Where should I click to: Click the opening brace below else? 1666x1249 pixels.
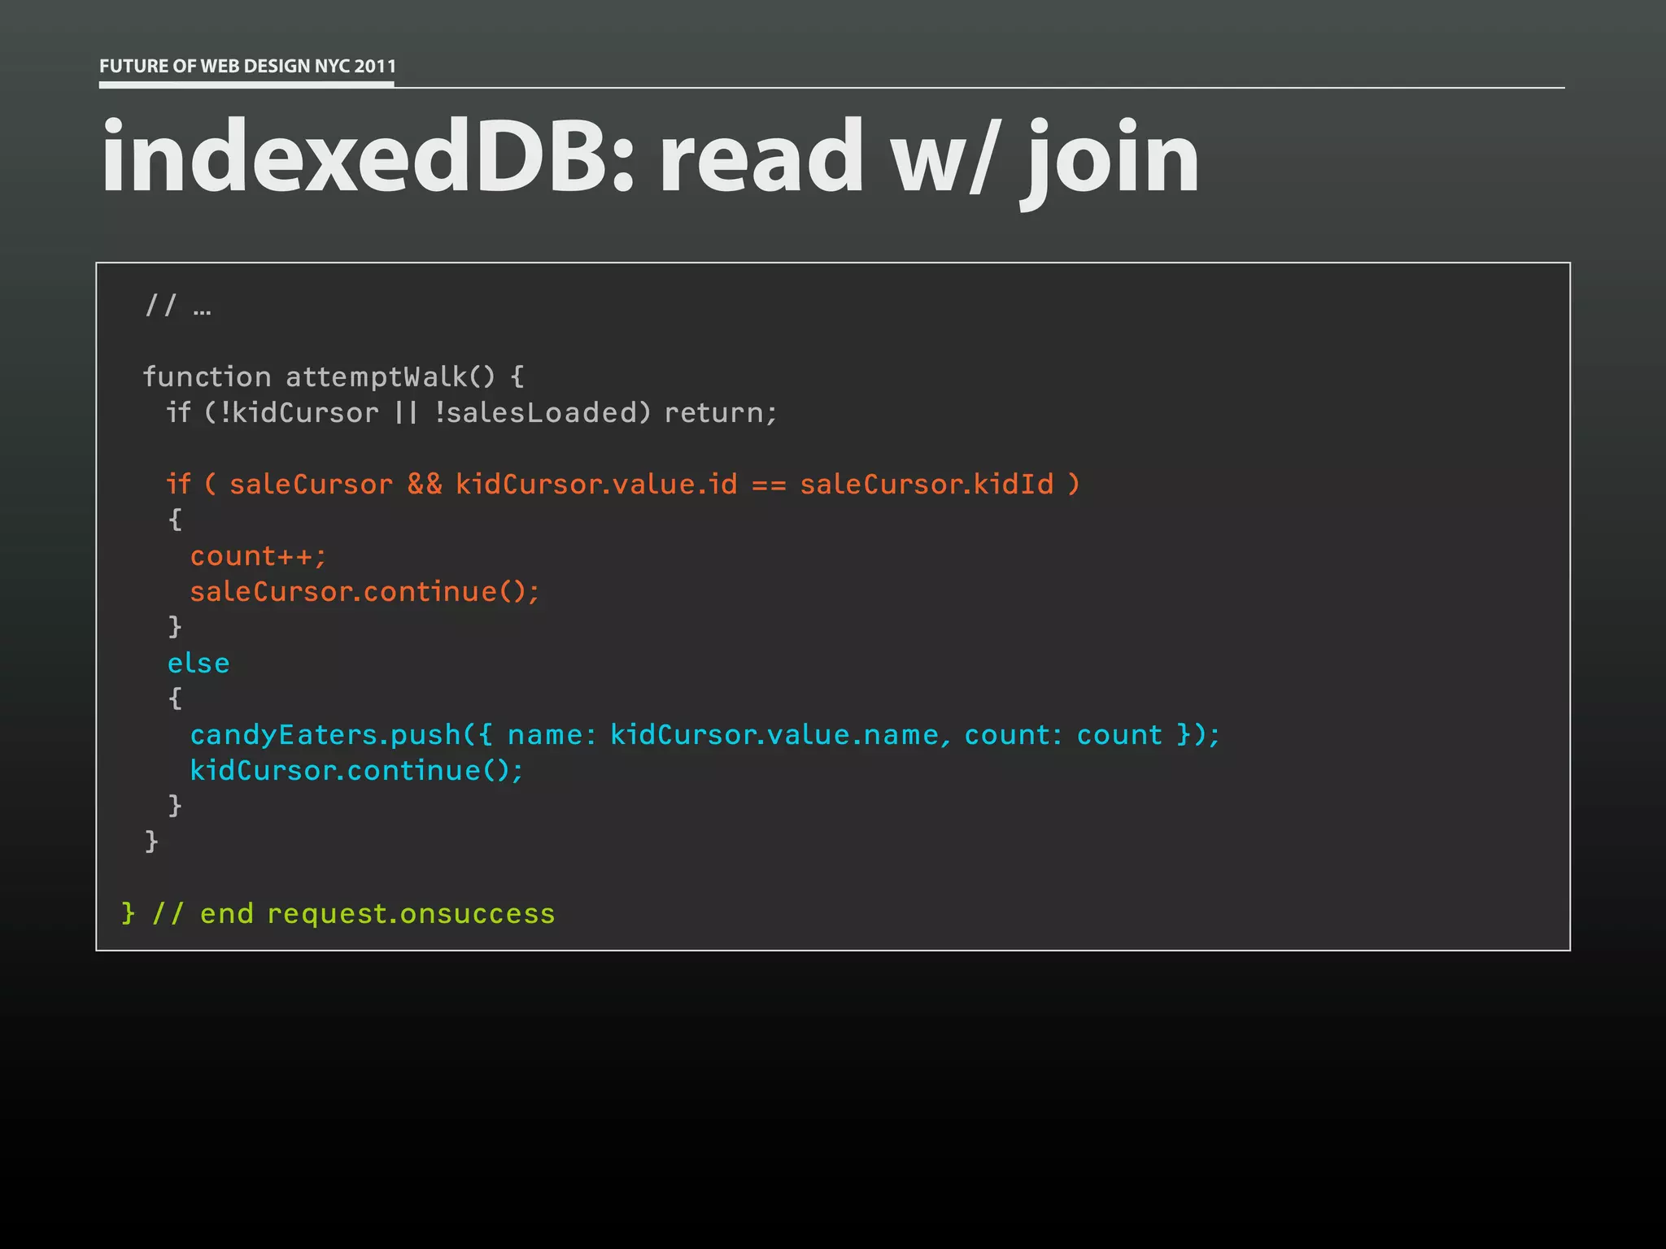(x=175, y=698)
